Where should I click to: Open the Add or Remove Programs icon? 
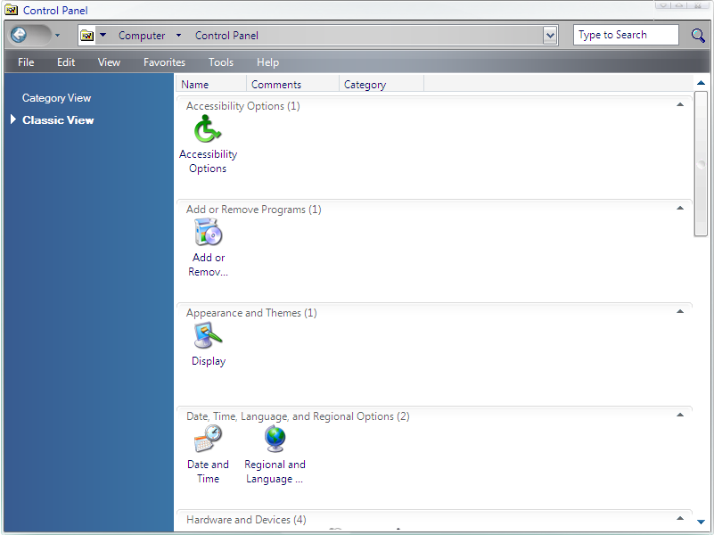tap(208, 232)
